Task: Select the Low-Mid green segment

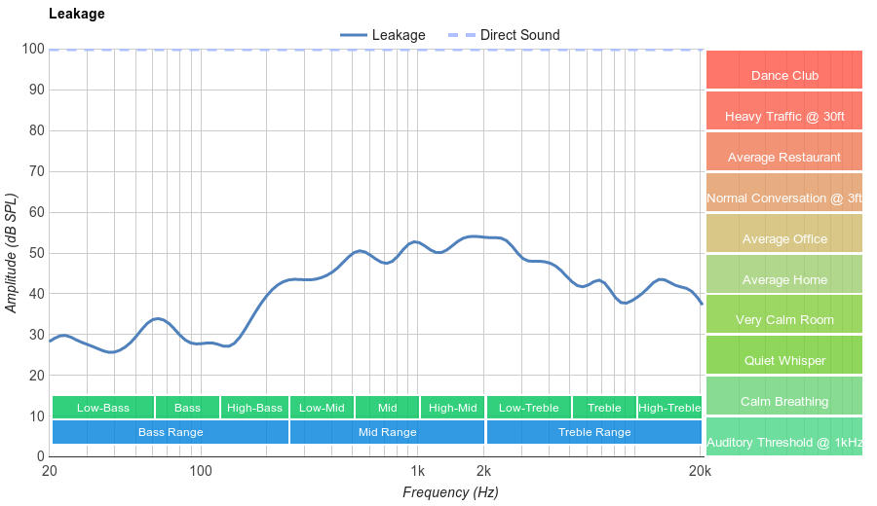Action: click(x=322, y=408)
